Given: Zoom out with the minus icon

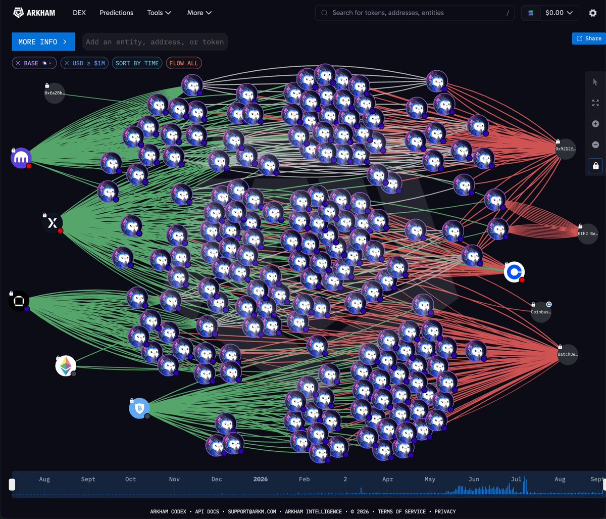Looking at the screenshot, I should click(x=595, y=145).
